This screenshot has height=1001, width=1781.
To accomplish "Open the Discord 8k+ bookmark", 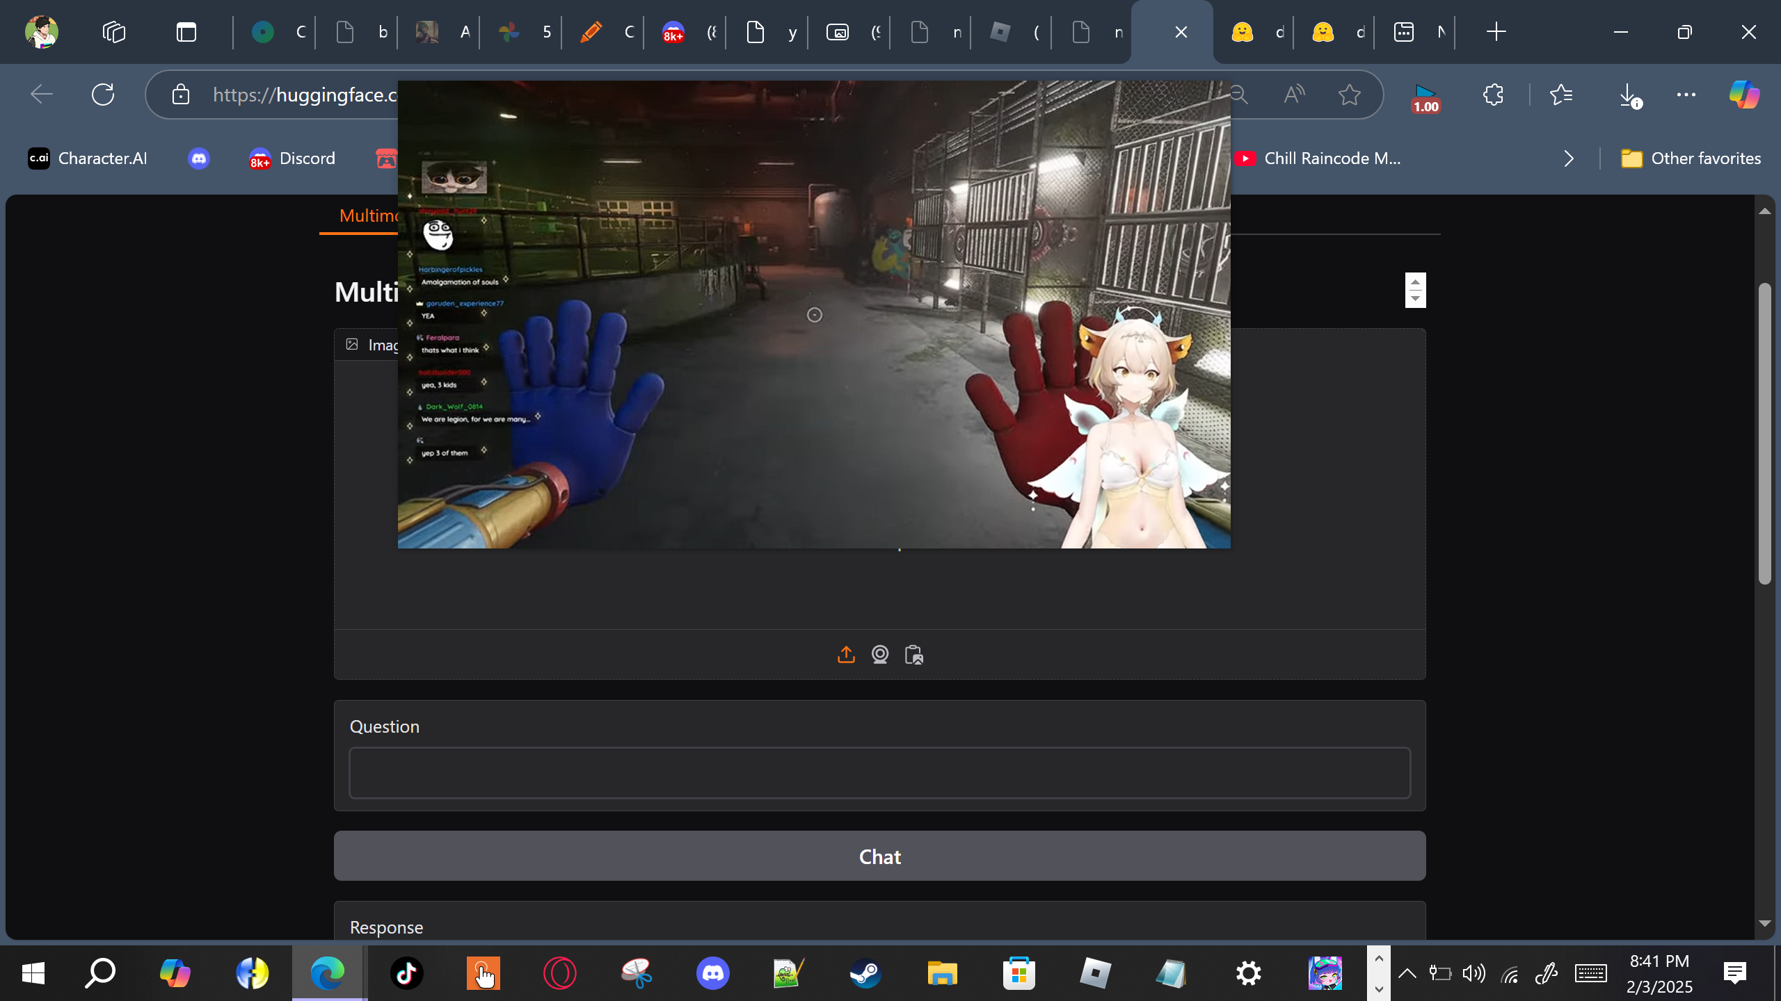I will coord(292,158).
